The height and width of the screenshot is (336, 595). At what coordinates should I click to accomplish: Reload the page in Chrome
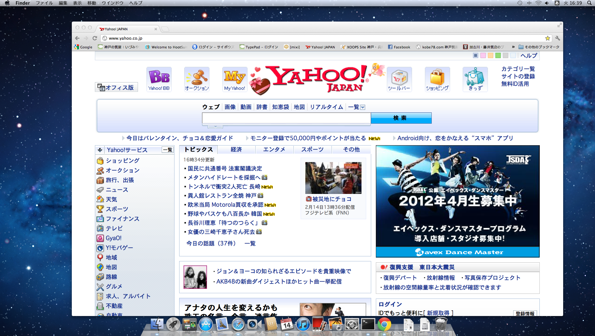[95, 38]
